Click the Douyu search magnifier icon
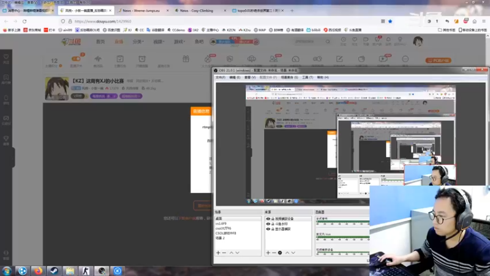 click(x=328, y=41)
